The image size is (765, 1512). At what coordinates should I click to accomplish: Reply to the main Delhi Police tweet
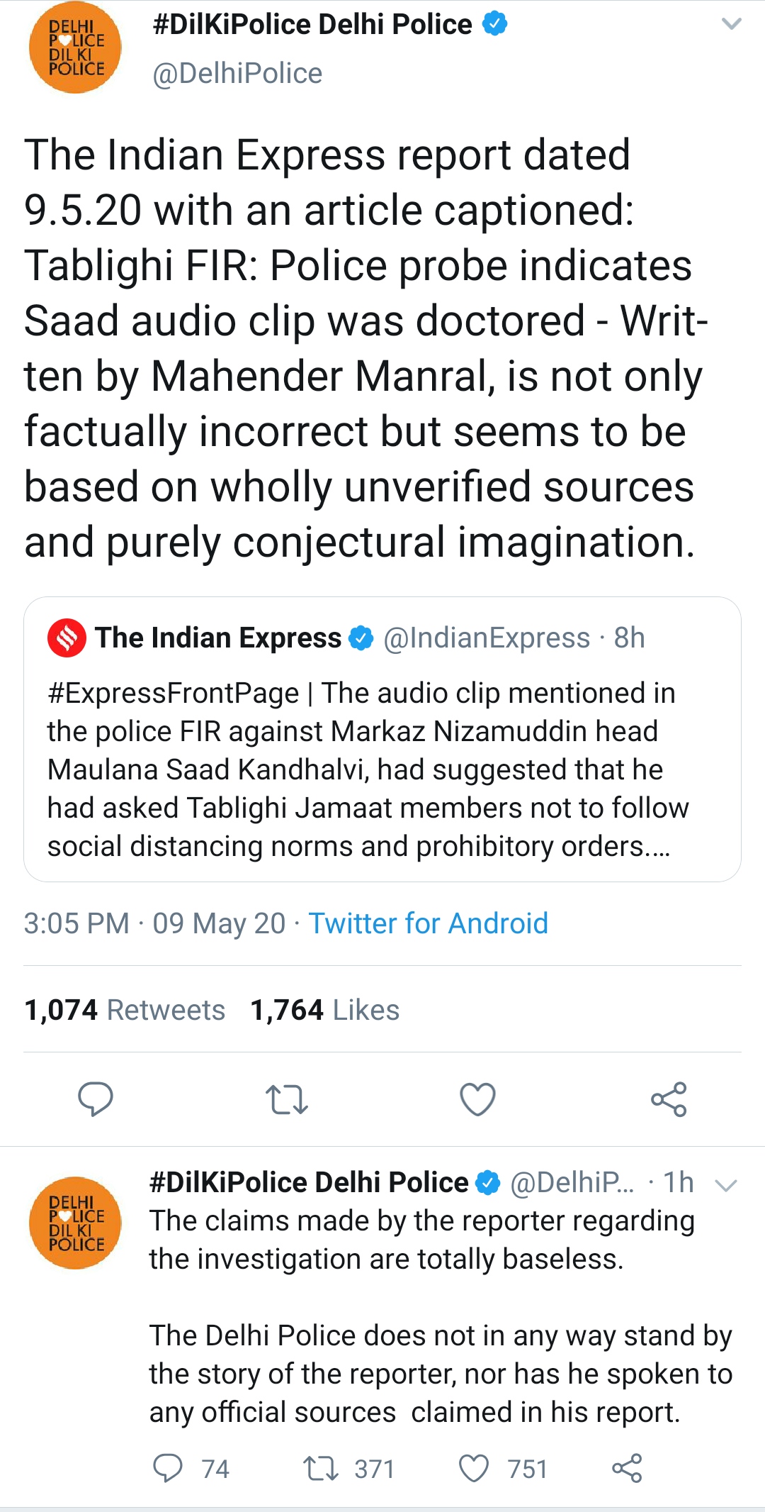(x=95, y=1099)
